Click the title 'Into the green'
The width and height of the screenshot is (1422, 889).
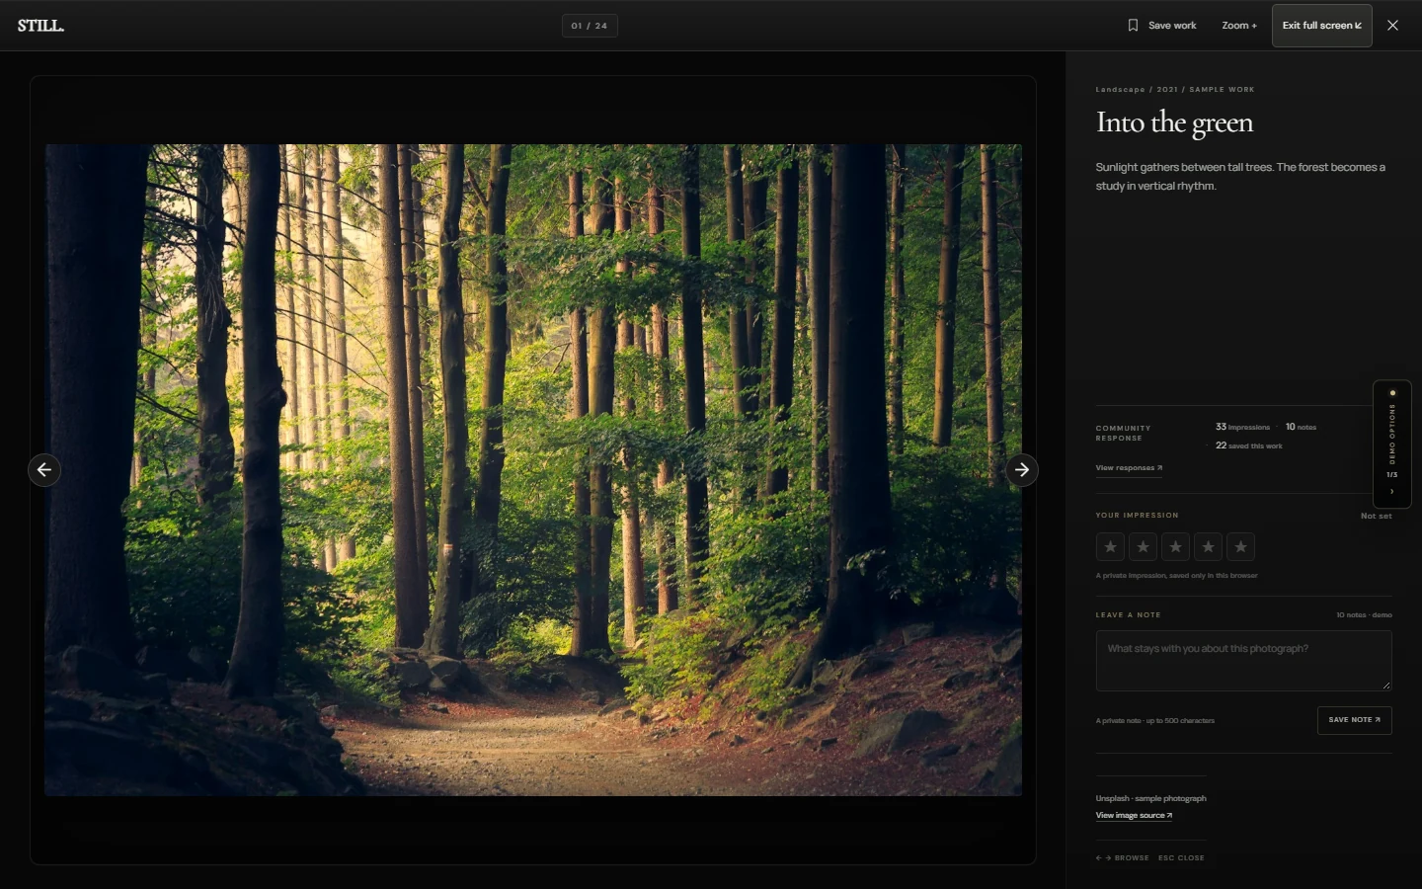coord(1174,122)
